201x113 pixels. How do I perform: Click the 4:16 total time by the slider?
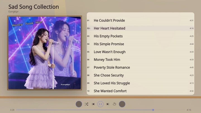click(189, 110)
